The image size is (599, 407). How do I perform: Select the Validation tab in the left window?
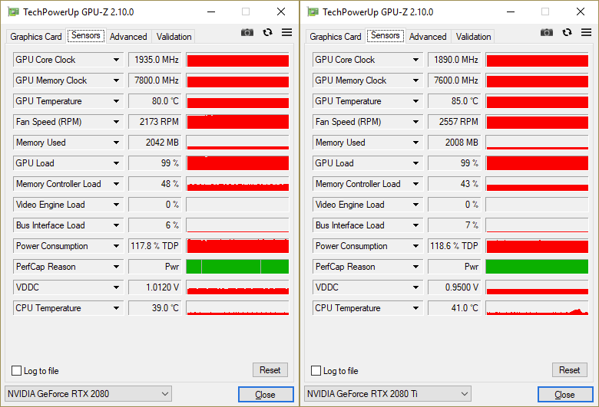174,37
